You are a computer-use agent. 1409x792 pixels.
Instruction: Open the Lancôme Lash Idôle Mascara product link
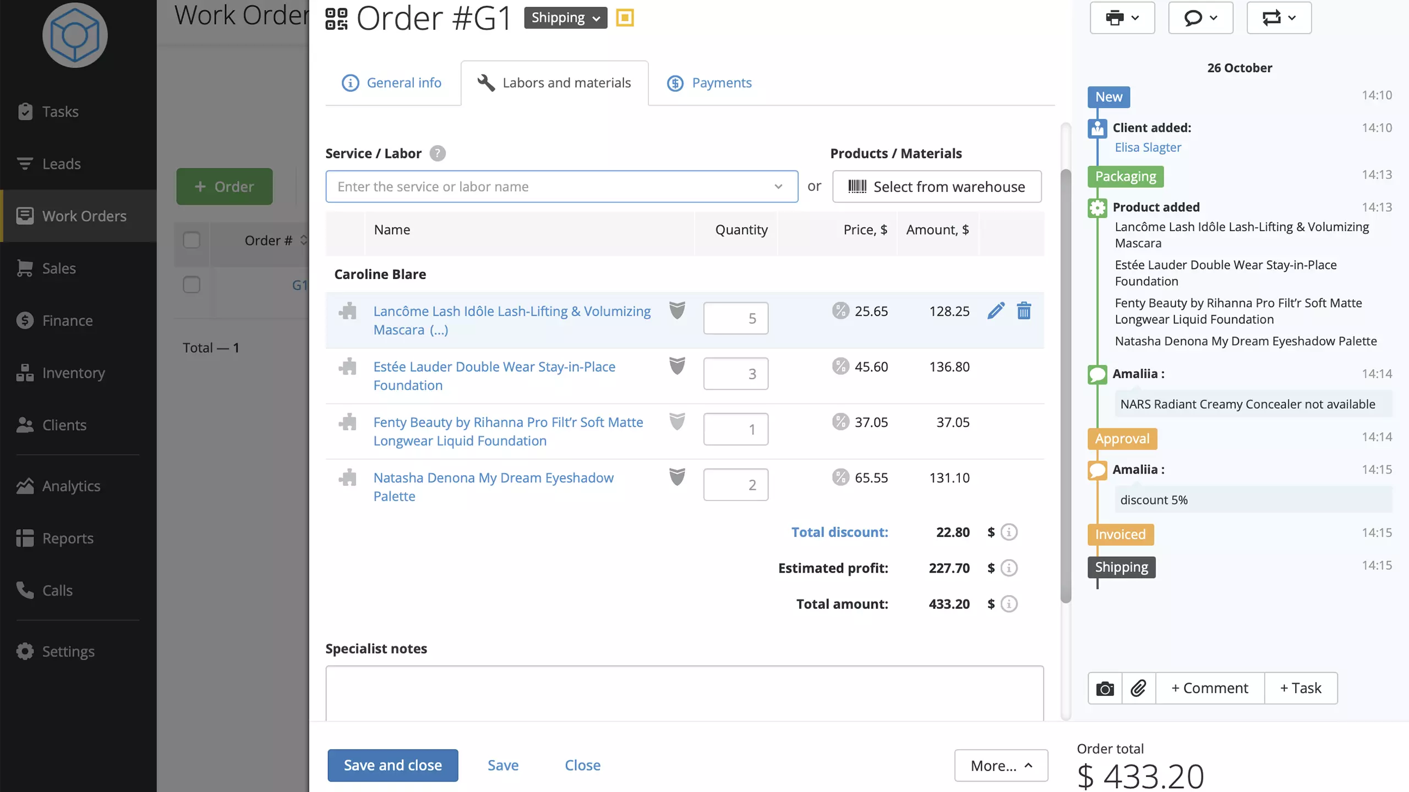coord(512,321)
